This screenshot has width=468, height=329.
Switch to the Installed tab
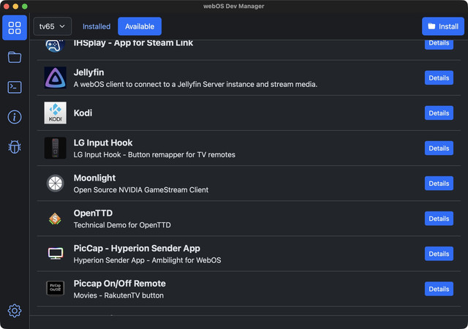(97, 26)
